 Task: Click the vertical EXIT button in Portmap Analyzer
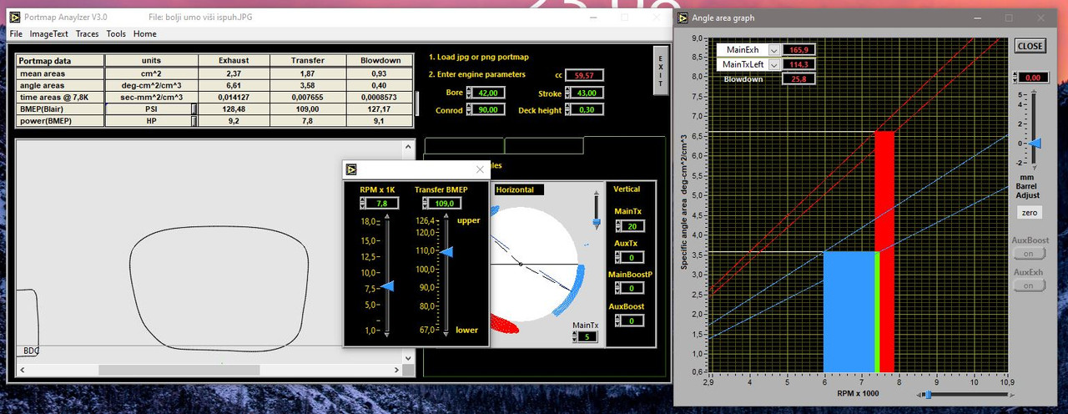click(660, 71)
